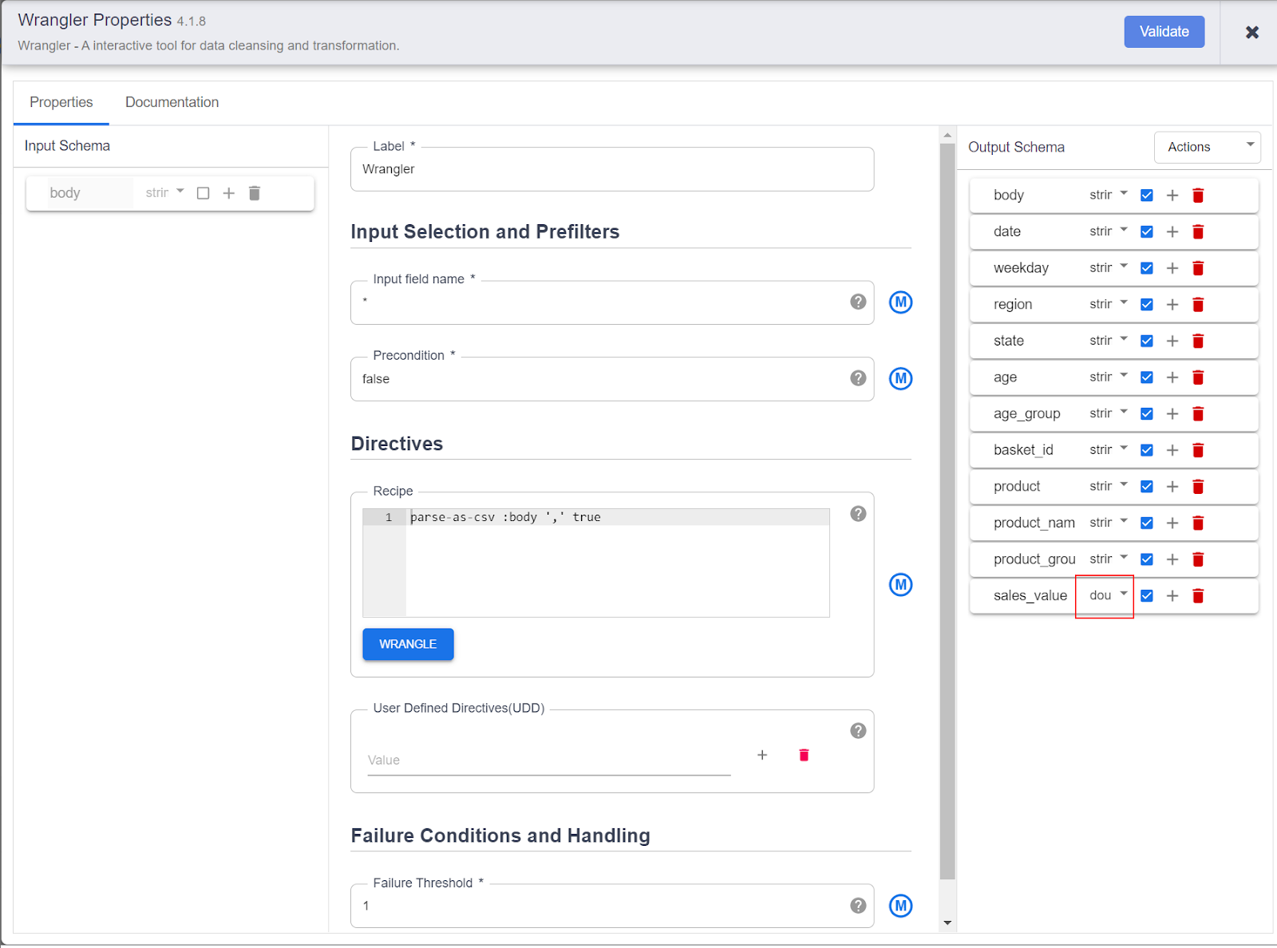Viewport: 1277px width, 948px height.
Task: Click the WRANGLE button
Action: click(x=408, y=644)
